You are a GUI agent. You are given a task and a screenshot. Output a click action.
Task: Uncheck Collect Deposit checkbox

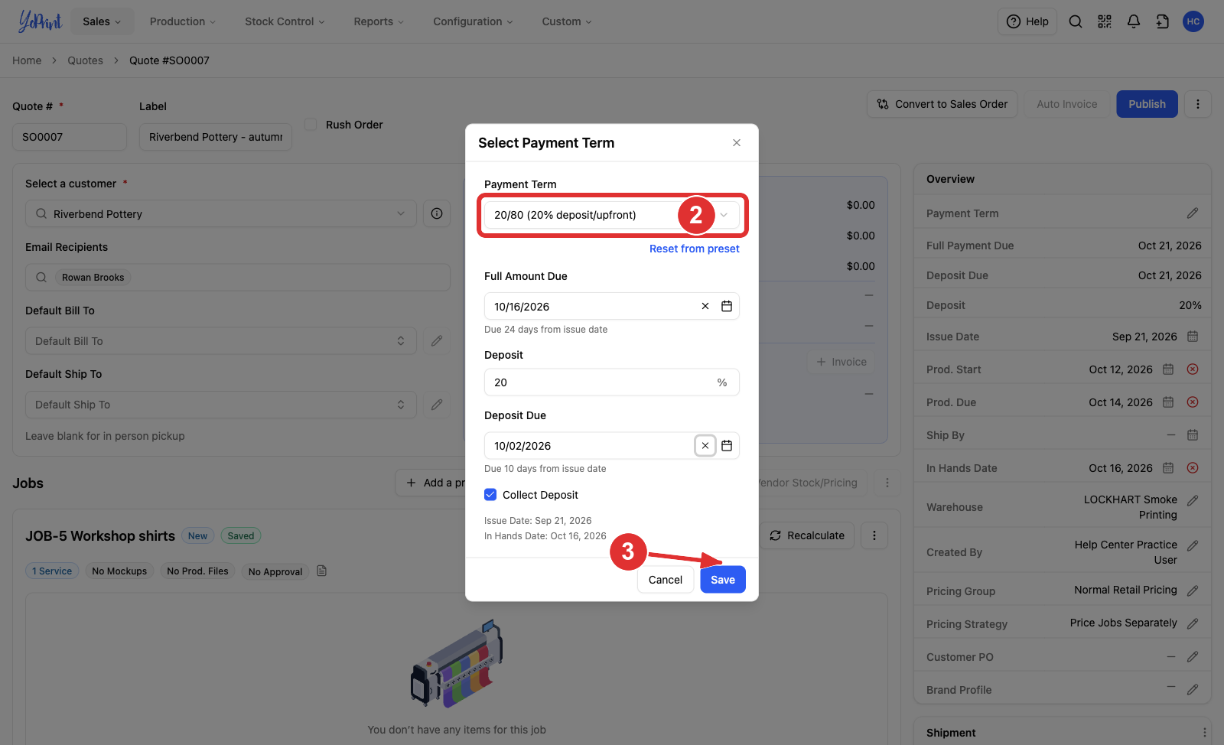click(490, 495)
